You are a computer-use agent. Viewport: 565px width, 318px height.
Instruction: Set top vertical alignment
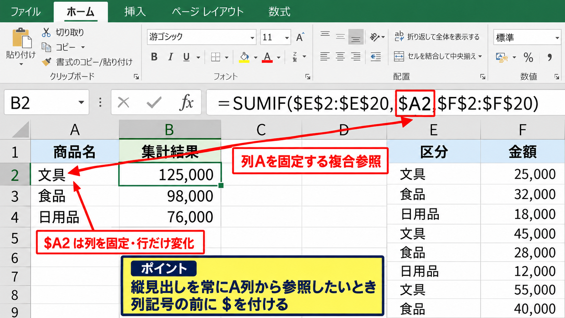pyautogui.click(x=325, y=34)
